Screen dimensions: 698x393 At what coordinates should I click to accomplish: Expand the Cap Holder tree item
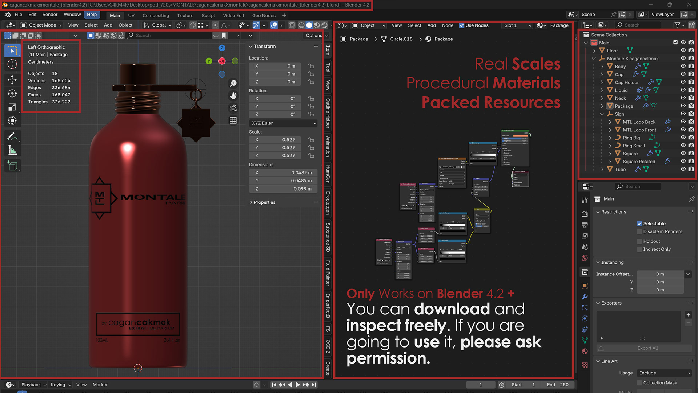coord(602,82)
